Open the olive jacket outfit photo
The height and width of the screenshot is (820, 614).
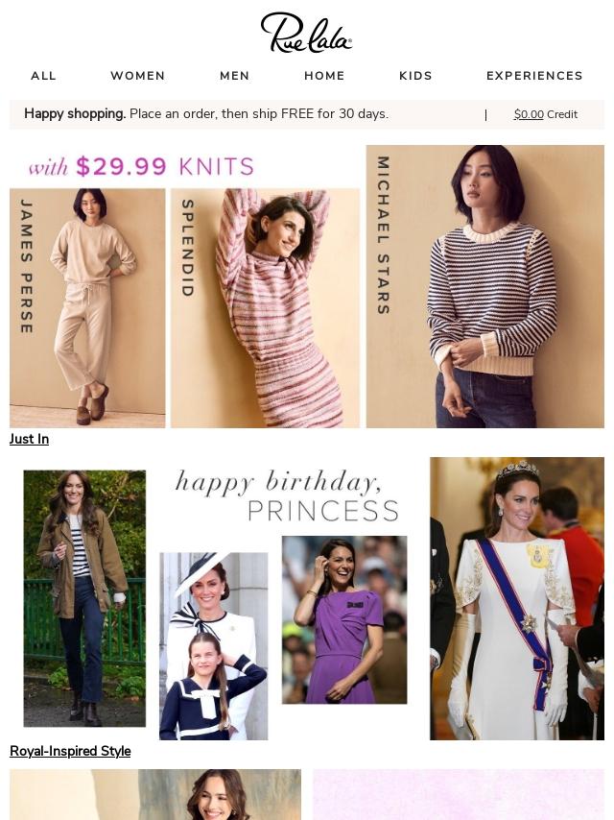tap(84, 598)
